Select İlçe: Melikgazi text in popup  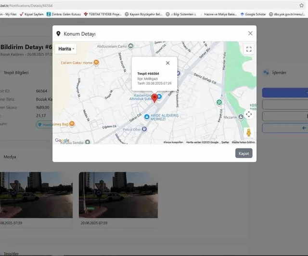[x=148, y=79]
